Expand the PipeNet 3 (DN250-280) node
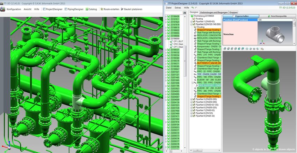This screenshot has height=153, width=297. pos(191,99)
